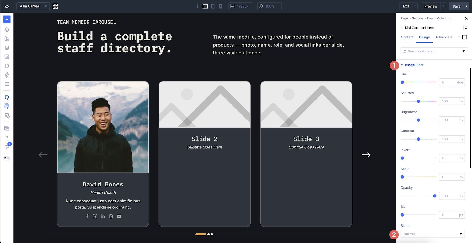Click the Search settings field
Viewport: 472px width, 243px height.
[x=434, y=51]
